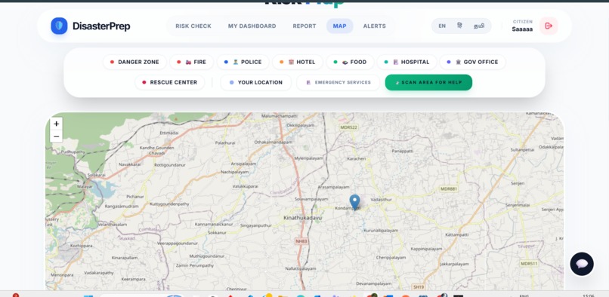609x297 pixels.
Task: Toggle the Police filter chip
Action: (243, 62)
